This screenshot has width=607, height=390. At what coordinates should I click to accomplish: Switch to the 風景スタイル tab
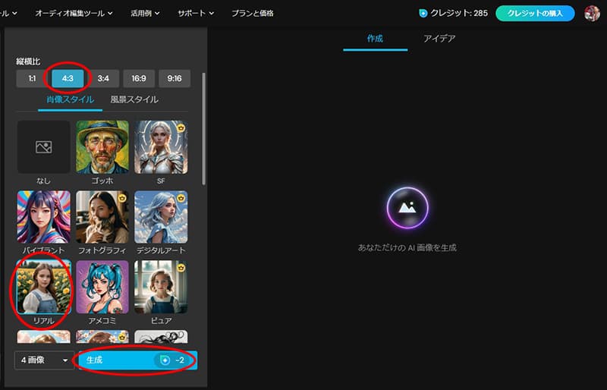tap(134, 99)
